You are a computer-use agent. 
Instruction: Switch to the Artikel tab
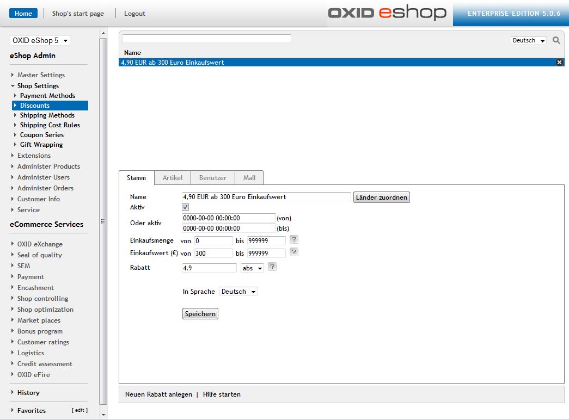pyautogui.click(x=172, y=178)
